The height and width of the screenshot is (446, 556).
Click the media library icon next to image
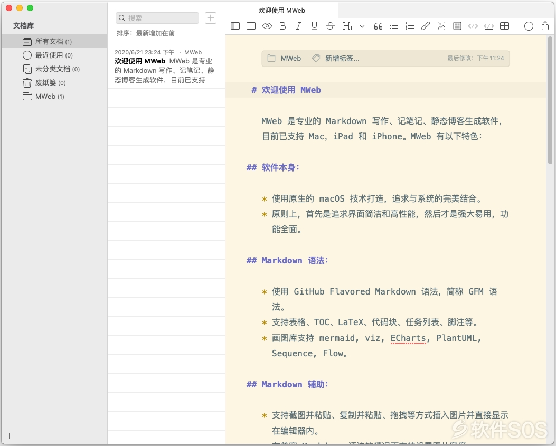coord(457,26)
